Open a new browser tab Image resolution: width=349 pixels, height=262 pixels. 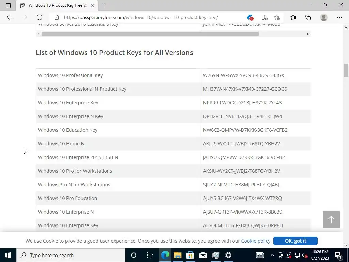point(104,5)
